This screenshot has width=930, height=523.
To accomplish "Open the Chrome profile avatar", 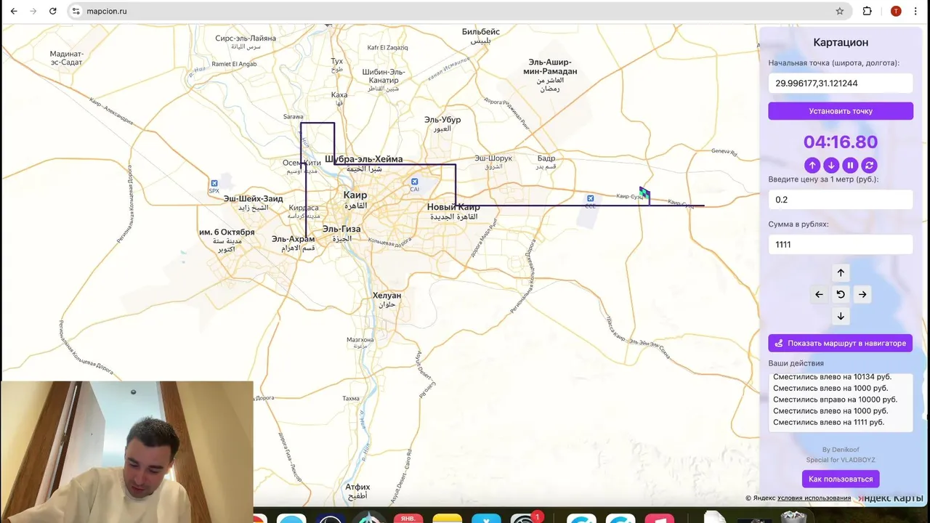I will point(896,11).
